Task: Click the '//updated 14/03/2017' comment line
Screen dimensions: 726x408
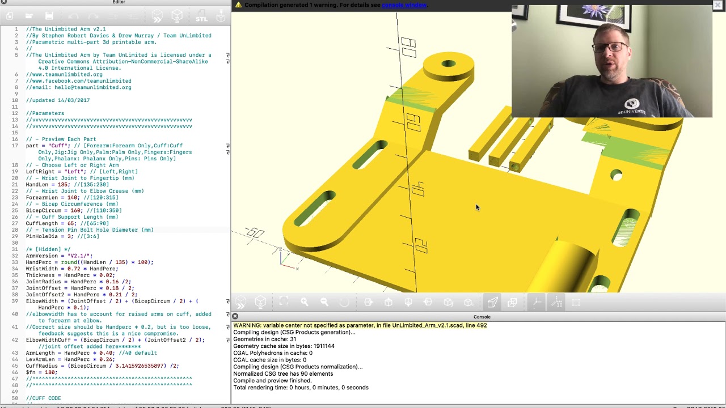Action: 57,100
